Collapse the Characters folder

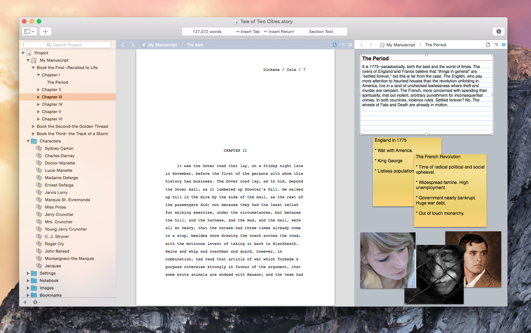[28, 141]
